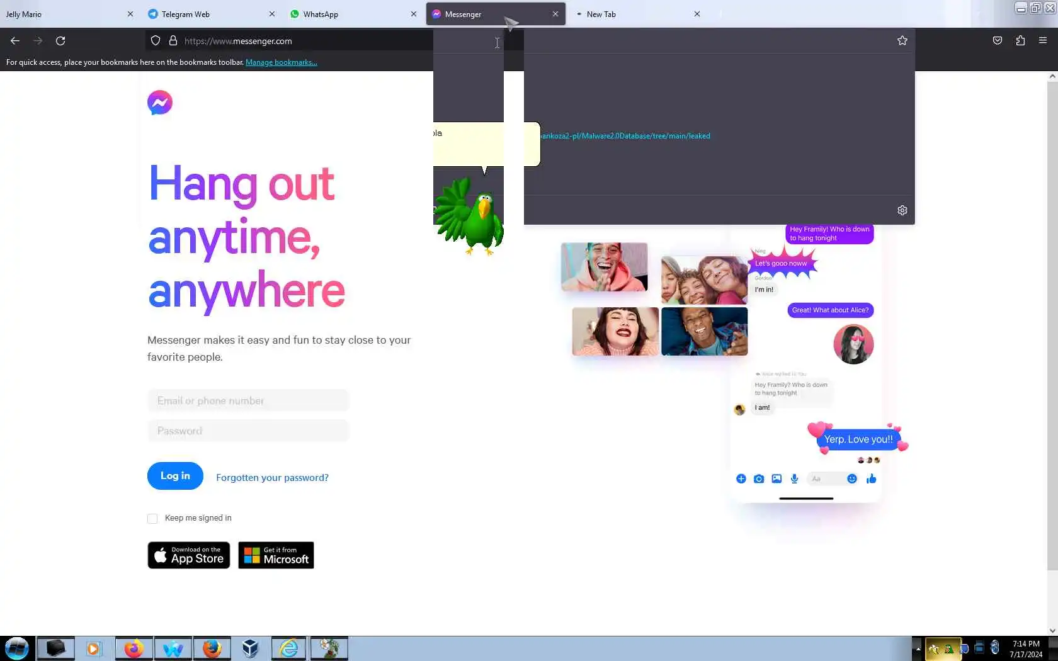This screenshot has height=661, width=1058.
Task: Select the Messenger tab
Action: [x=495, y=14]
